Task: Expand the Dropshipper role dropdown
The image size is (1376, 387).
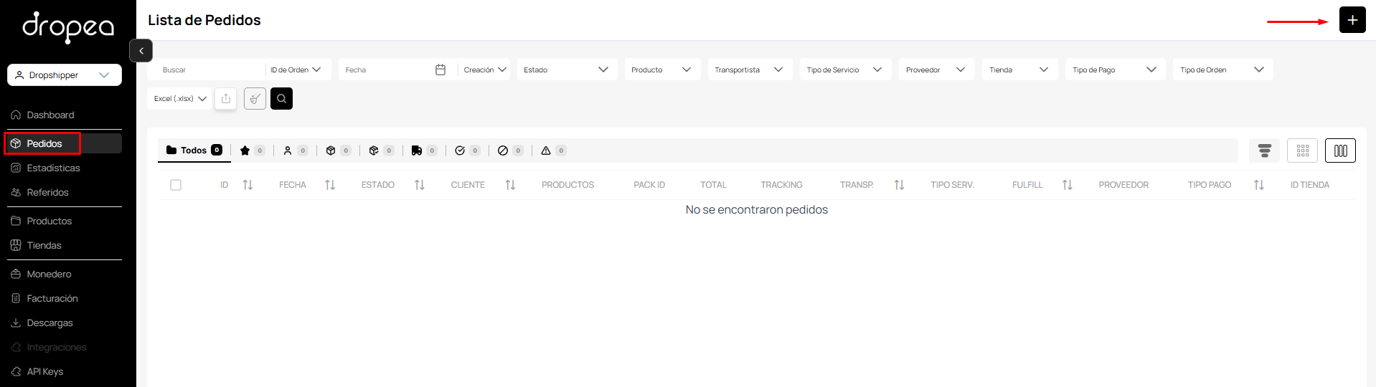Action: pos(65,75)
